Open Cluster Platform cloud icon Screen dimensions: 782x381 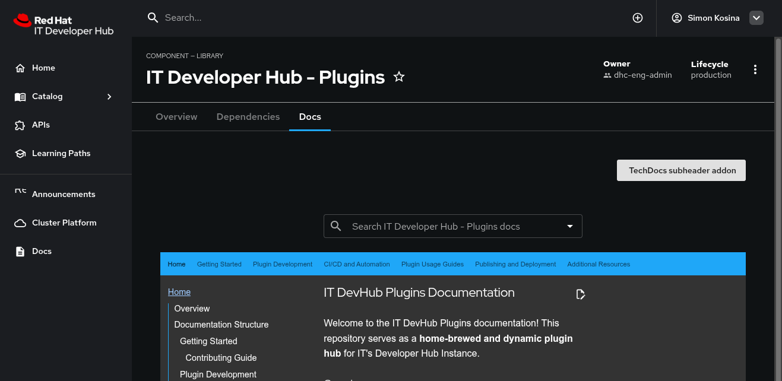point(20,223)
